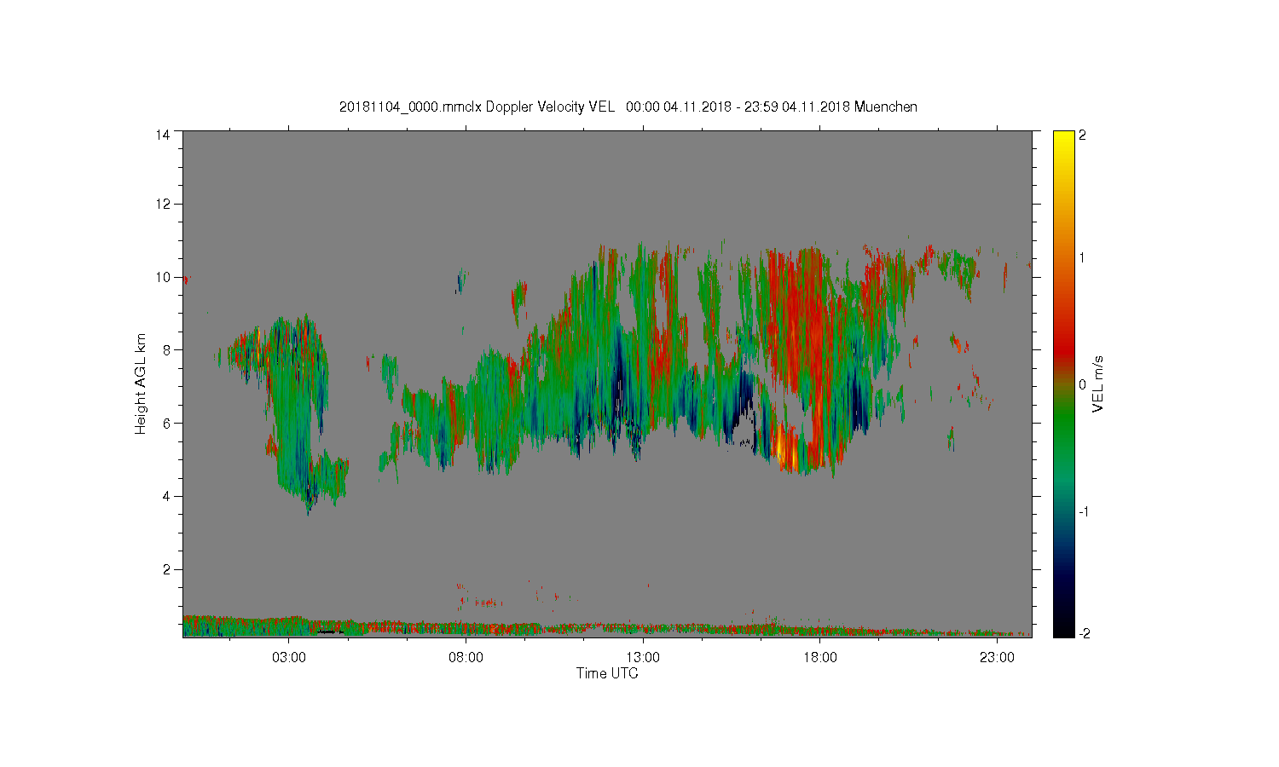Click the '03:00' time tick label

click(x=289, y=657)
